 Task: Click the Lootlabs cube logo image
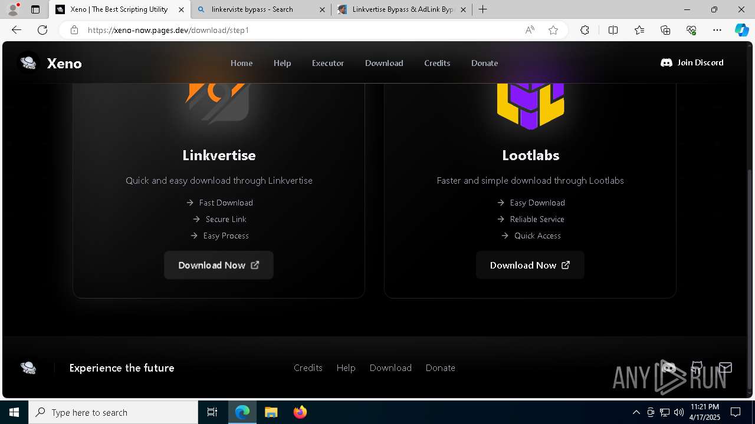530,106
